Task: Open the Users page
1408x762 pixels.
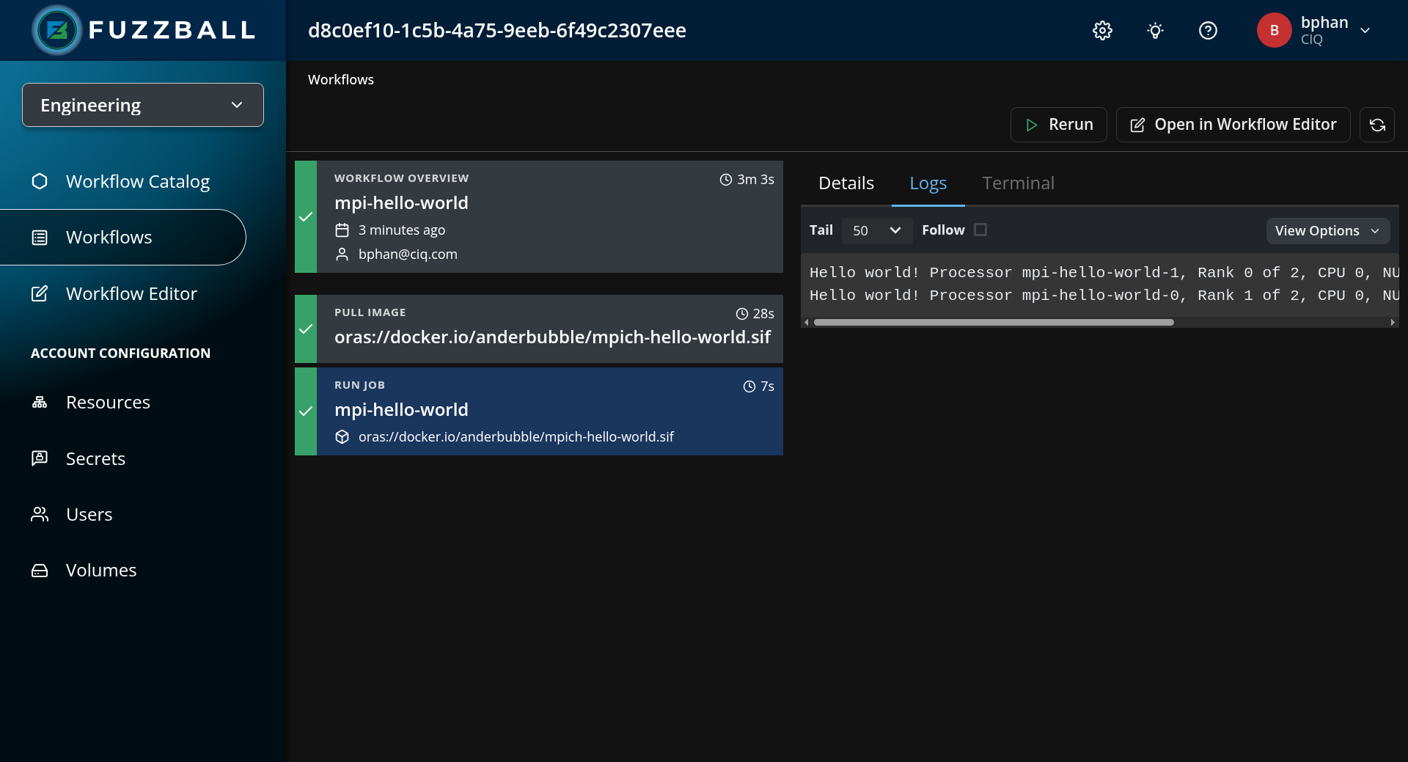Action: click(89, 514)
